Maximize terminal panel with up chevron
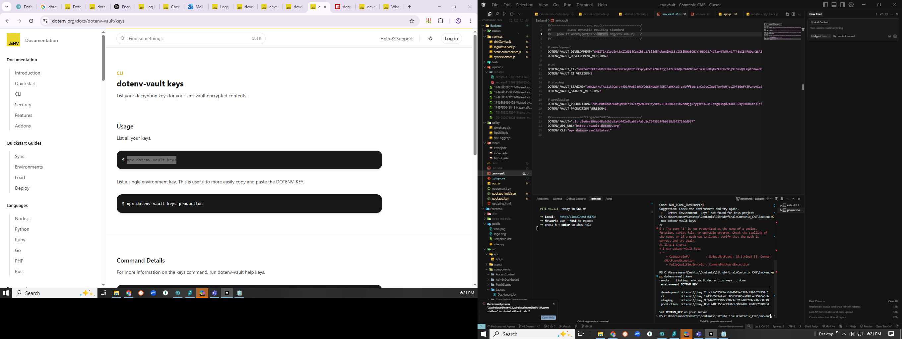902x339 pixels. pos(794,199)
